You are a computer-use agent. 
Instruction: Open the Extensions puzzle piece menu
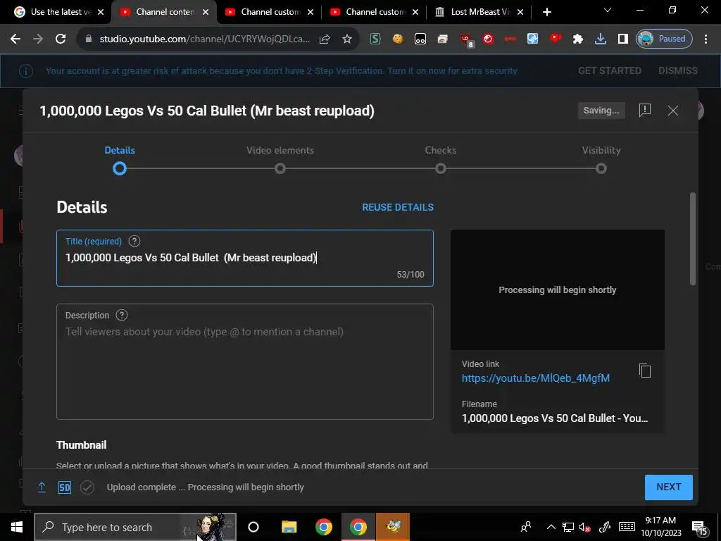(578, 39)
